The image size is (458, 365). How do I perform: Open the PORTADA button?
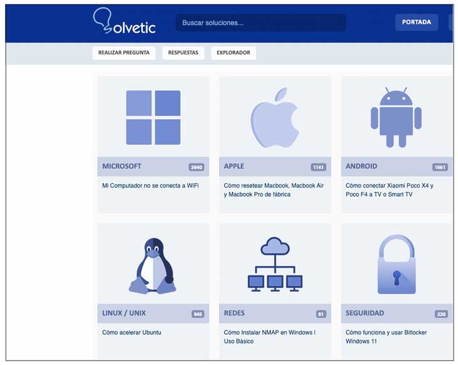pos(416,22)
